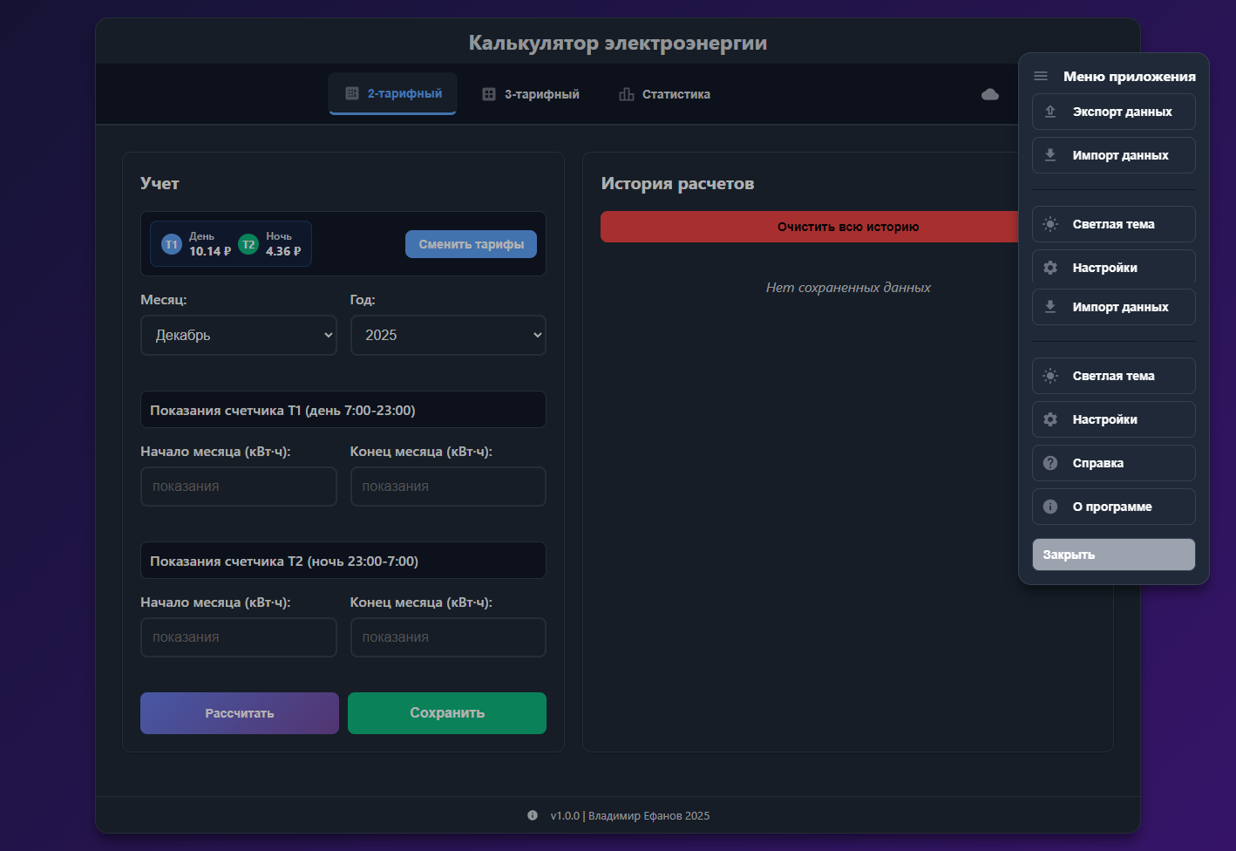
Task: Click the heading Учет
Action: tap(160, 184)
